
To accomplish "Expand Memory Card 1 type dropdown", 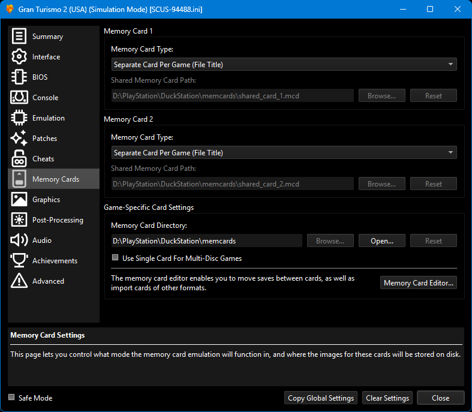I will click(x=284, y=64).
